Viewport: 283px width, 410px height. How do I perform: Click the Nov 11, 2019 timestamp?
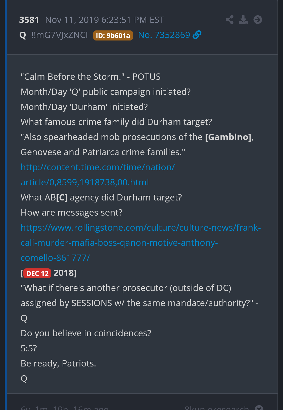[x=105, y=20]
